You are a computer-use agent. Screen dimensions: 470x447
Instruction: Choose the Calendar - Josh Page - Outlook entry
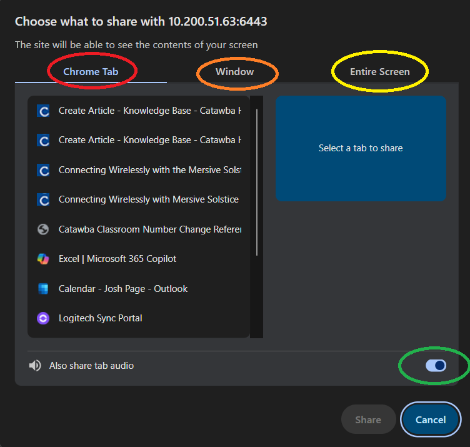click(x=123, y=289)
